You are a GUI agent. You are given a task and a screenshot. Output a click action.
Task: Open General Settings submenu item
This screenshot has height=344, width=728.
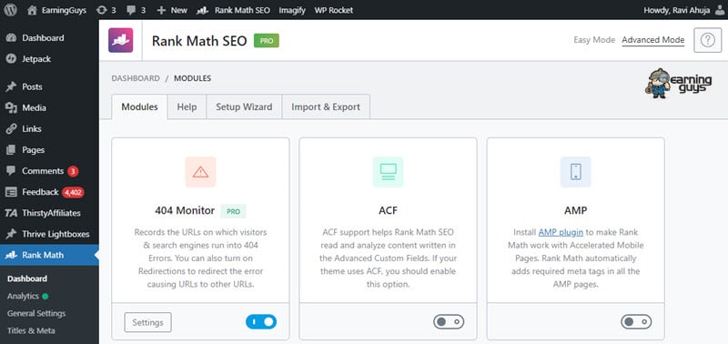(36, 313)
